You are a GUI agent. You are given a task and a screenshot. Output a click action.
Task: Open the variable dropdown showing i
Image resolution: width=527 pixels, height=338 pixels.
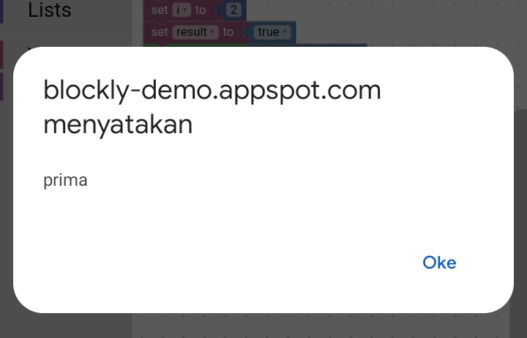coord(182,10)
